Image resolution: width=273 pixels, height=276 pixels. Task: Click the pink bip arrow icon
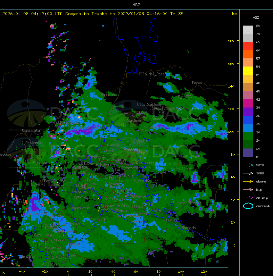pos(248,190)
